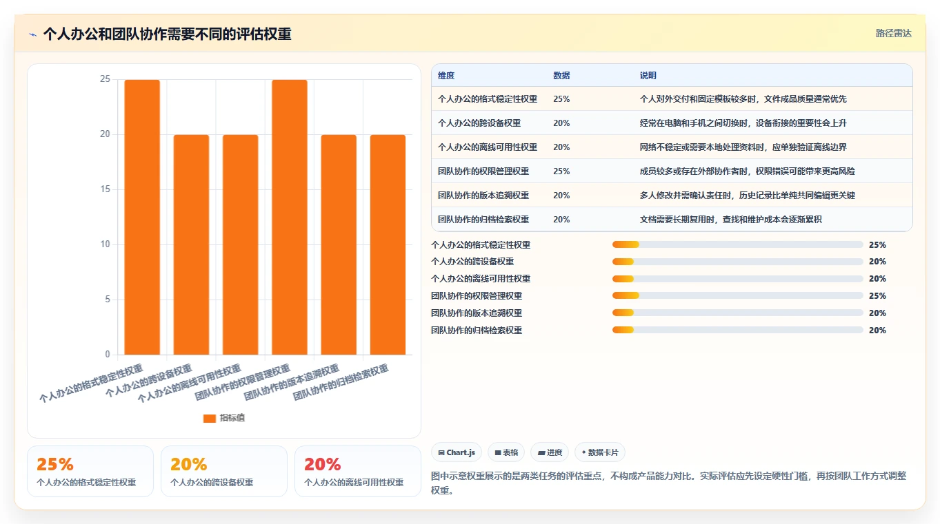Click the chart bar for 个人办公的跨设备权重
This screenshot has width=940, height=524.
tap(191, 244)
